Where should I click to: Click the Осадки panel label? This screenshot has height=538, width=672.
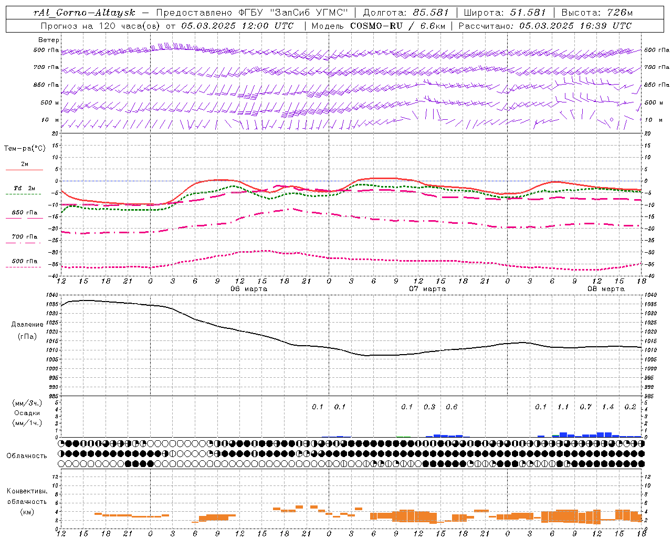[27, 413]
